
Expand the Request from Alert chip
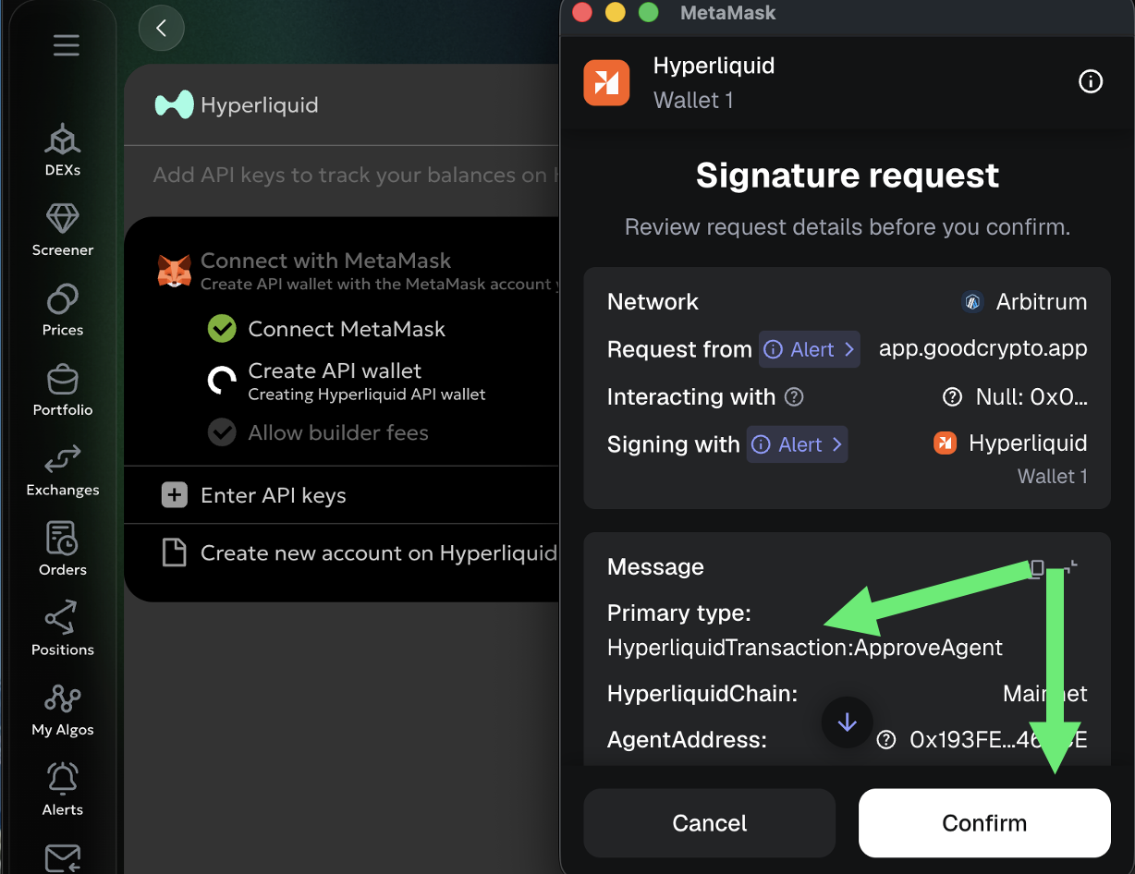point(810,349)
